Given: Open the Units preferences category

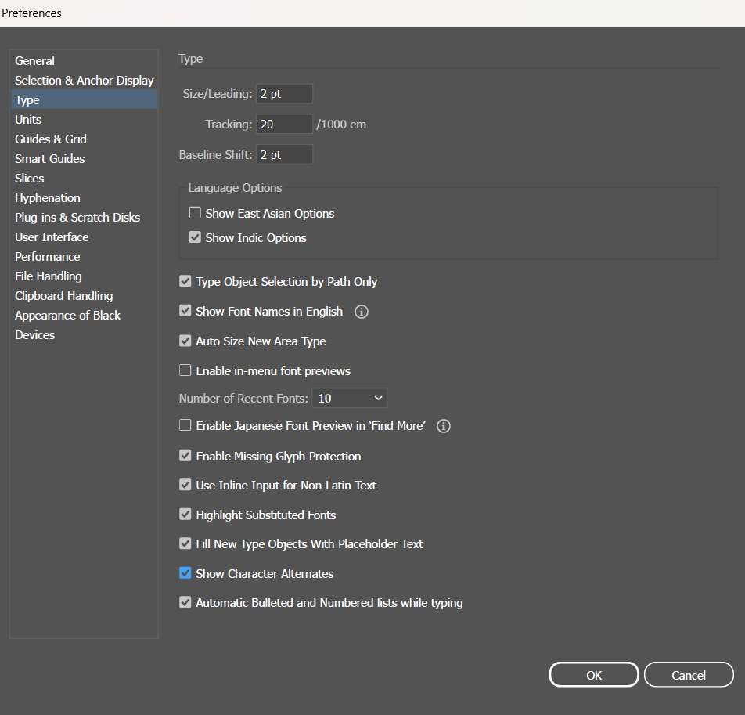Looking at the screenshot, I should click(28, 119).
